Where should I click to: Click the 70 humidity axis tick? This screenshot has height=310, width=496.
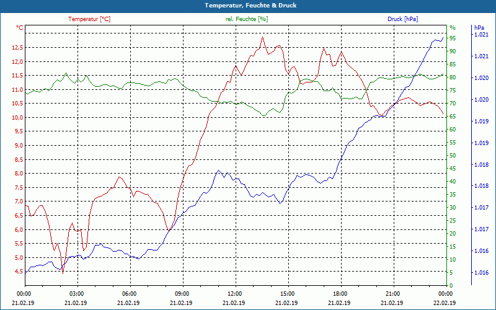tap(453, 104)
